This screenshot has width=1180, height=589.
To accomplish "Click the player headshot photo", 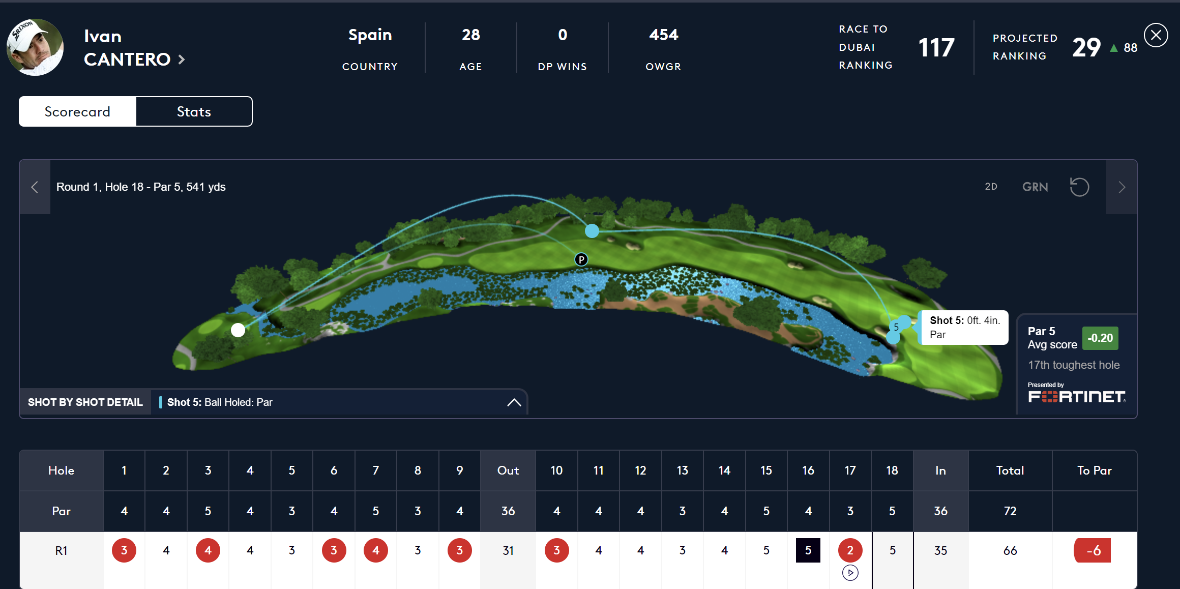I will 35,47.
